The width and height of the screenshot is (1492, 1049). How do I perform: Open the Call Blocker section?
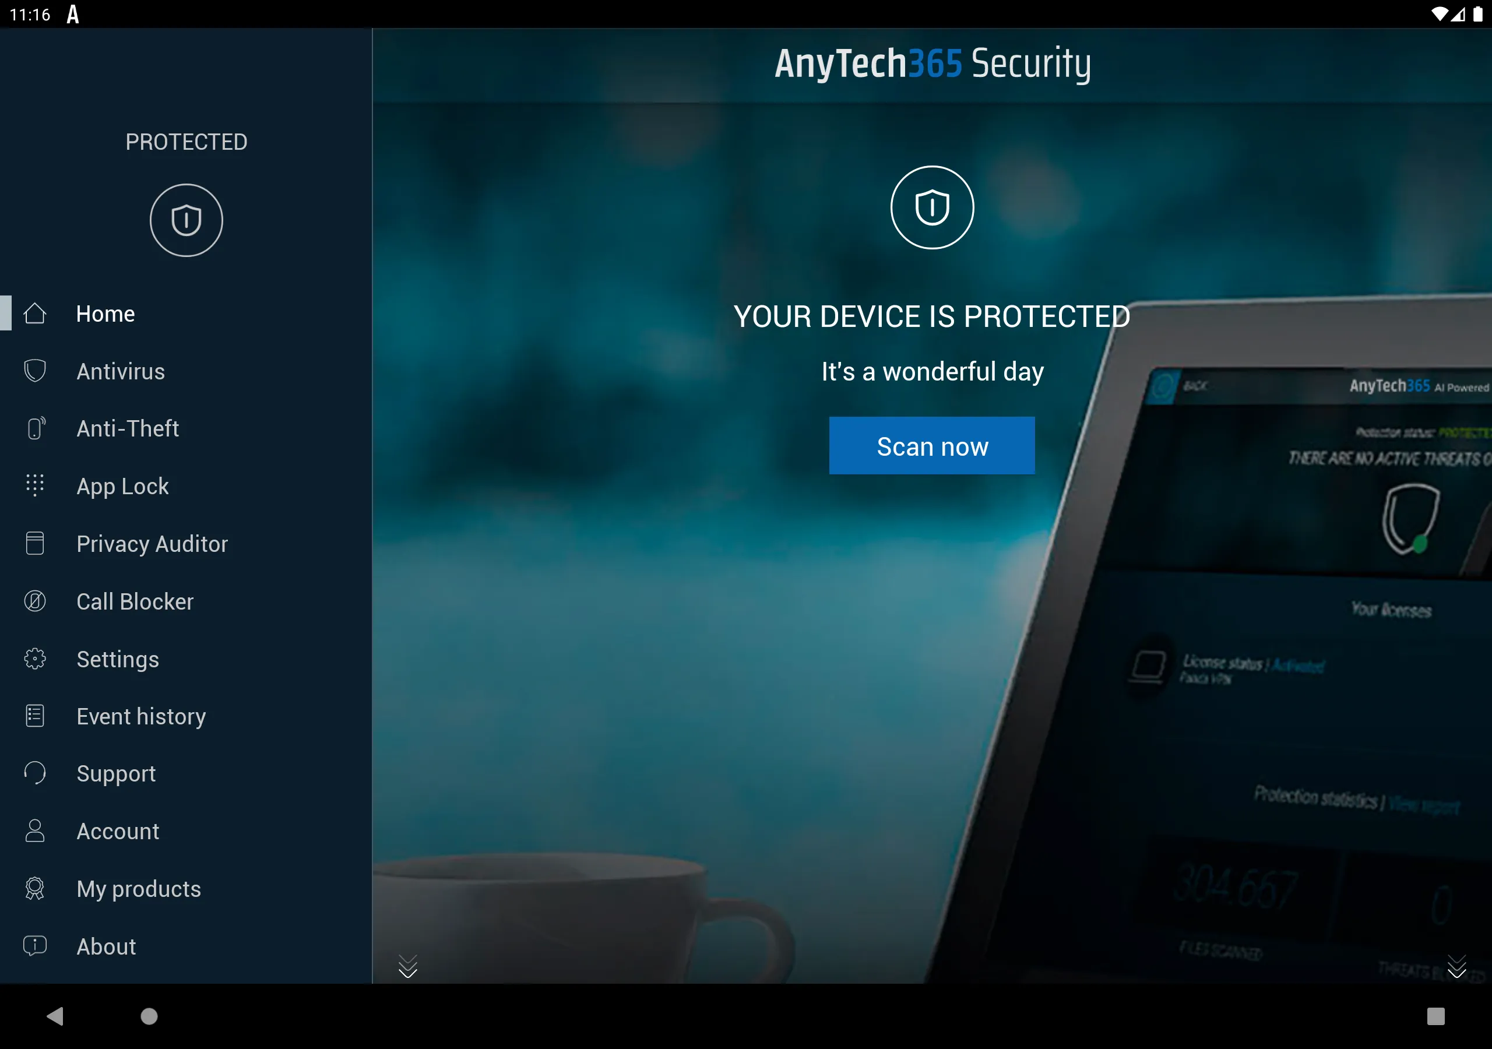click(135, 601)
